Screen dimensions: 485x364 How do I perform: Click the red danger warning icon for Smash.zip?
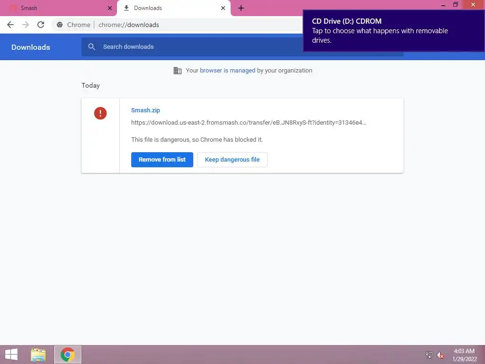pyautogui.click(x=100, y=113)
